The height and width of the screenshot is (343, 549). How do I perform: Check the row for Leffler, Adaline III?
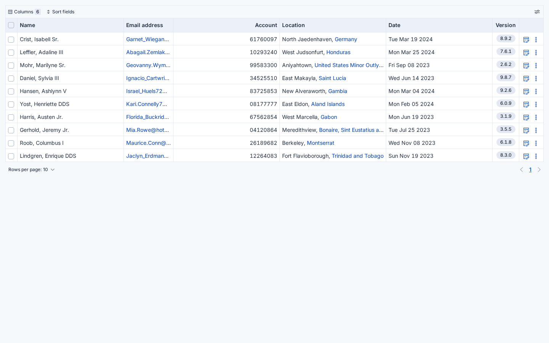point(11,53)
